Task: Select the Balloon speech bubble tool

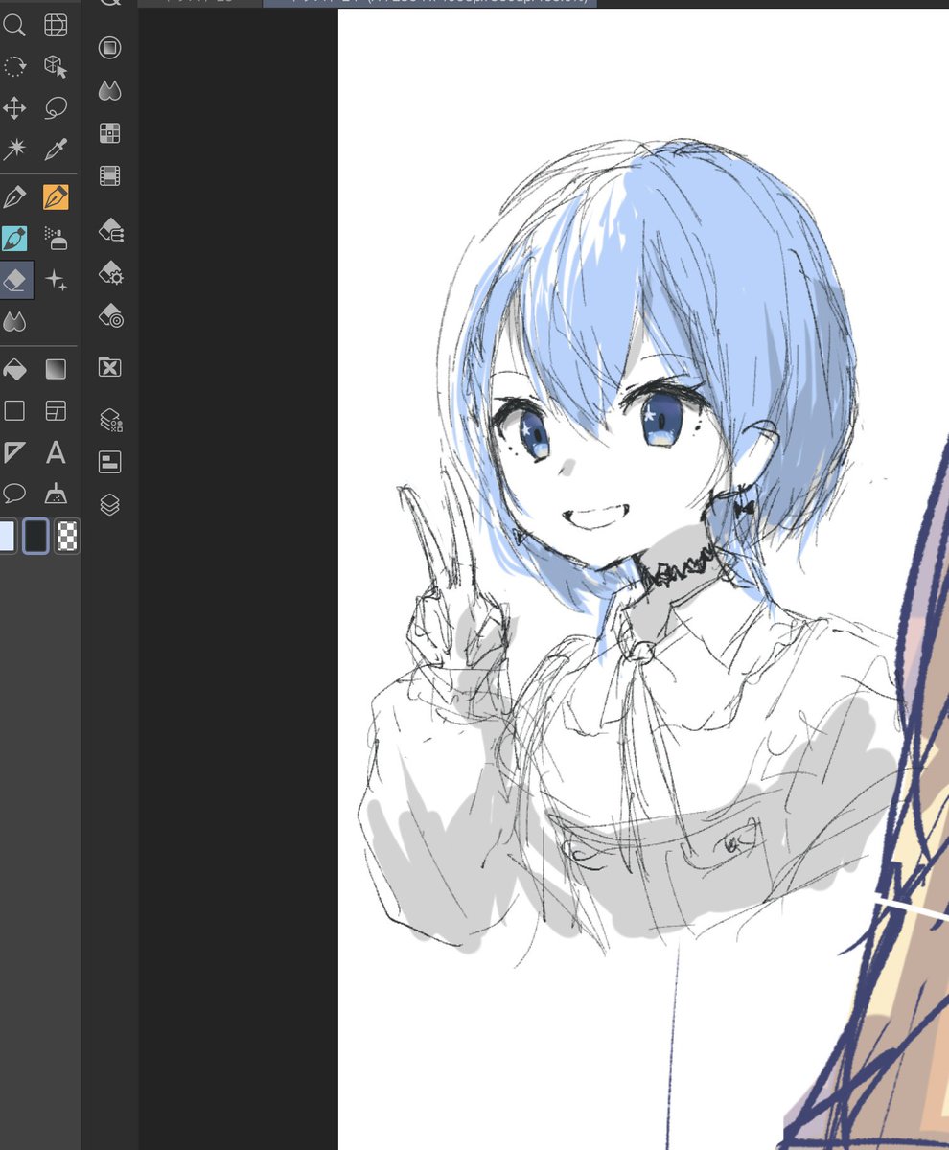Action: (x=14, y=493)
